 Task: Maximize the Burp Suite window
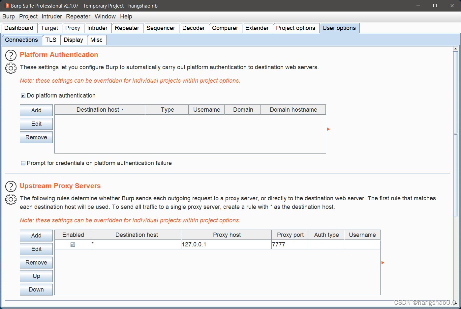435,6
